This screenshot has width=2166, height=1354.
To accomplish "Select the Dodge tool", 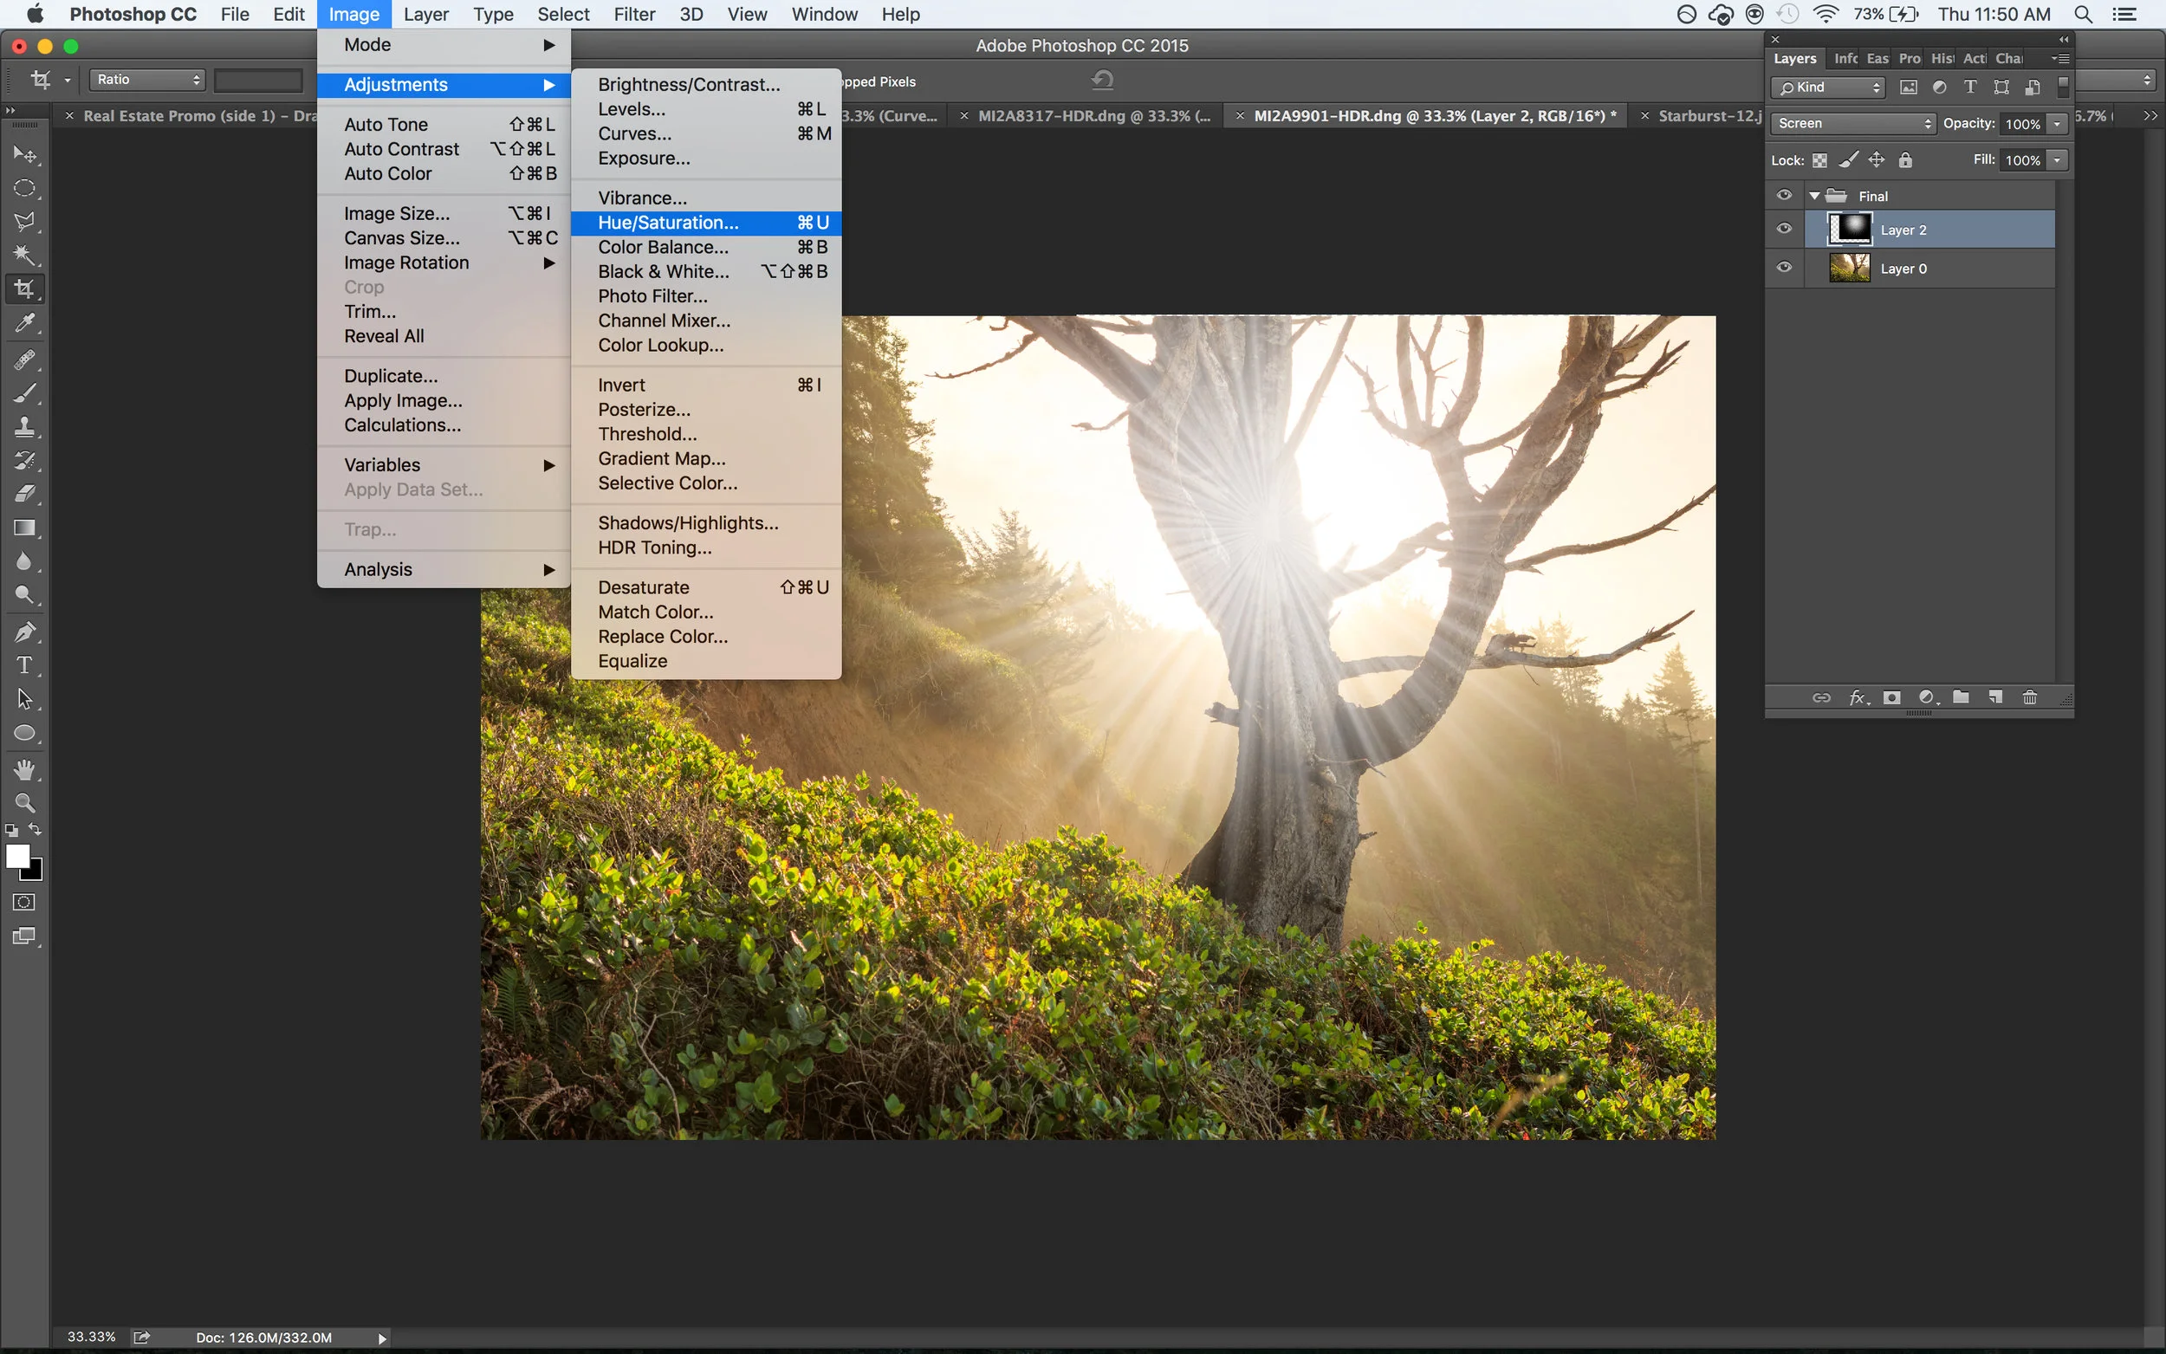I will (x=24, y=594).
